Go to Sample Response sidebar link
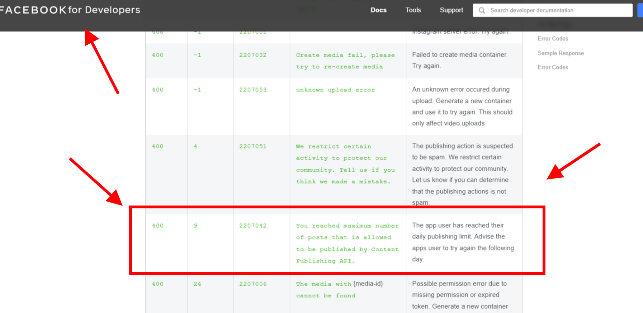This screenshot has width=643, height=313. pos(561,53)
